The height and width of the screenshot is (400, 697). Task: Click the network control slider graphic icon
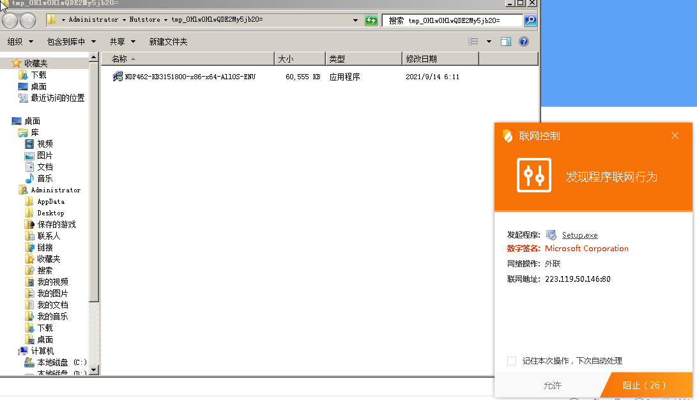(x=534, y=175)
